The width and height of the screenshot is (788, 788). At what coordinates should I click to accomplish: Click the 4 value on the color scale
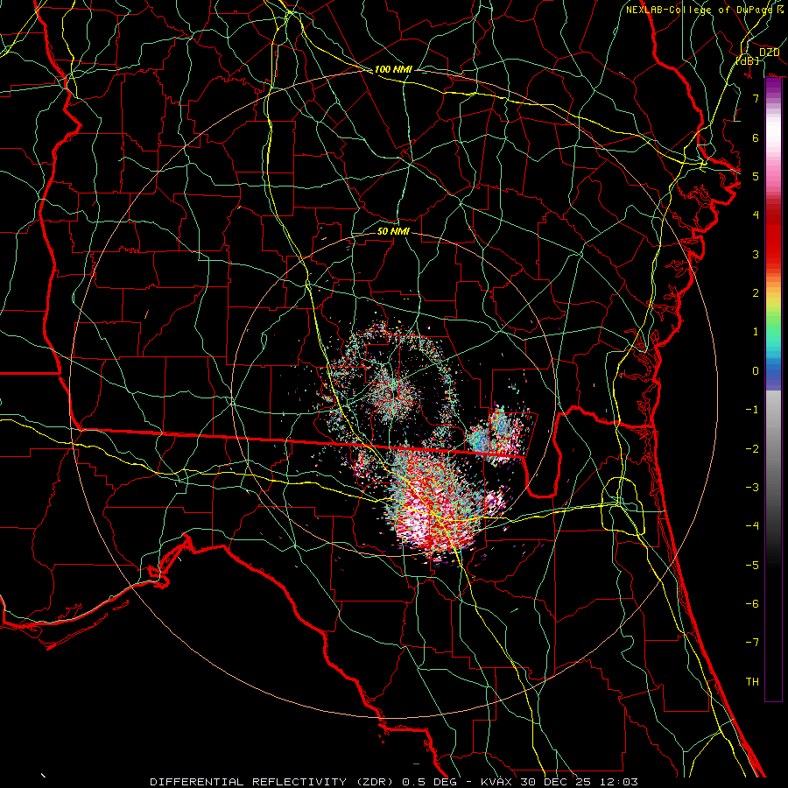(756, 215)
